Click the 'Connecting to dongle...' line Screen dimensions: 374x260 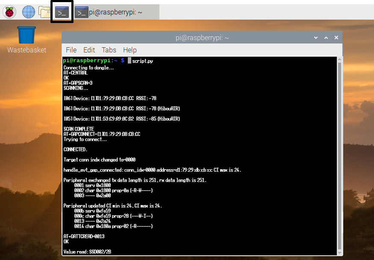(x=88, y=68)
